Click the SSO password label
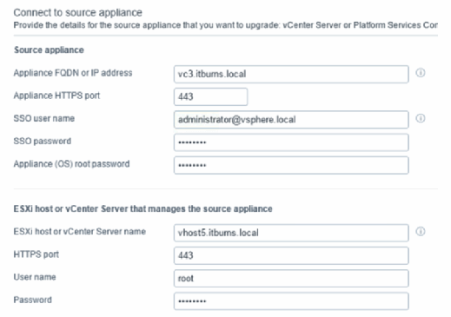 (x=43, y=141)
